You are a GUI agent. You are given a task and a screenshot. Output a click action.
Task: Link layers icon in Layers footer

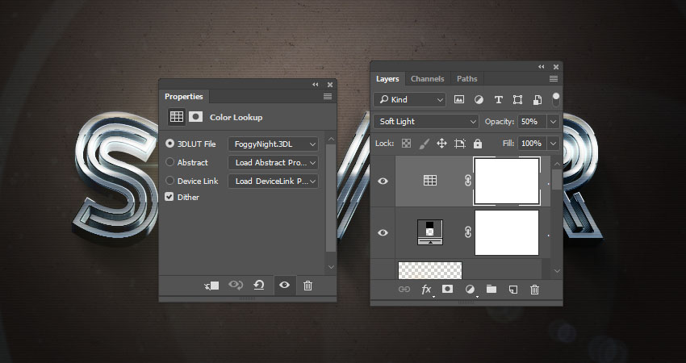coord(404,289)
